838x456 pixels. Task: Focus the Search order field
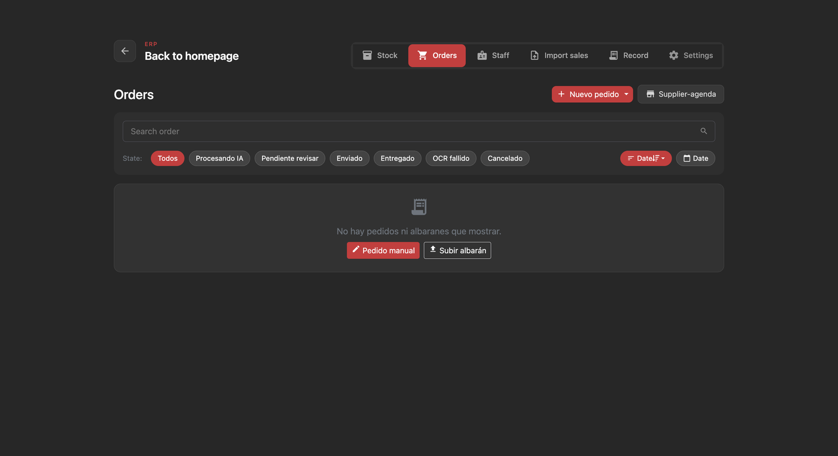419,131
